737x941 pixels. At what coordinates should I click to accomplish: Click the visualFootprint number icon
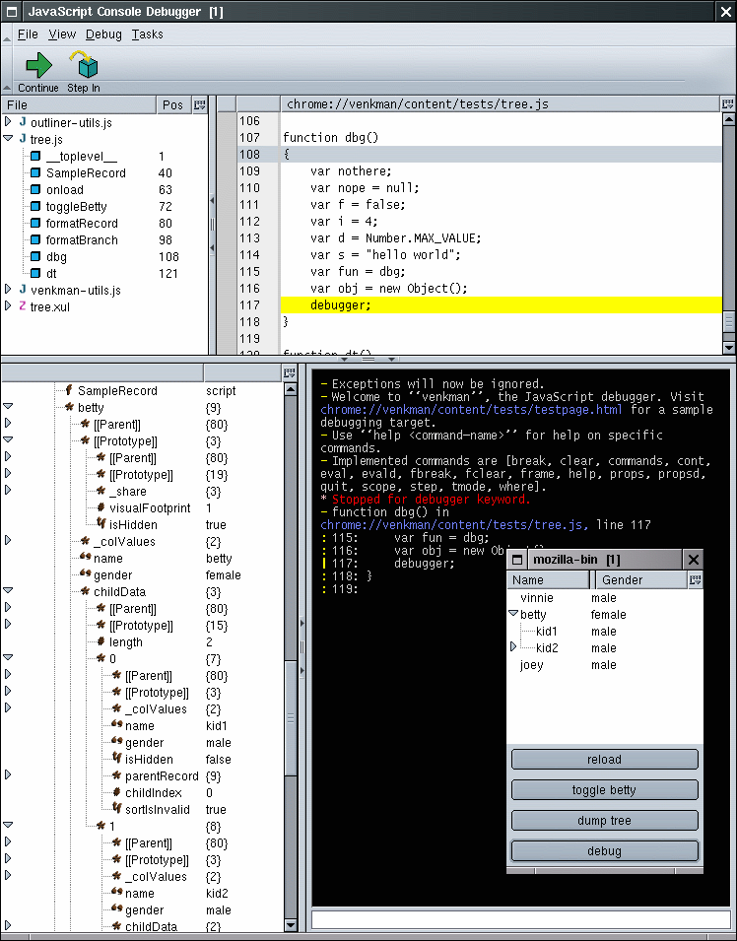tap(100, 507)
